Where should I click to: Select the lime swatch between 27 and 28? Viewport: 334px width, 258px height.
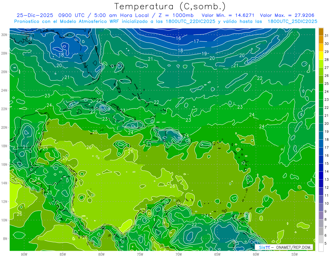point(321,64)
